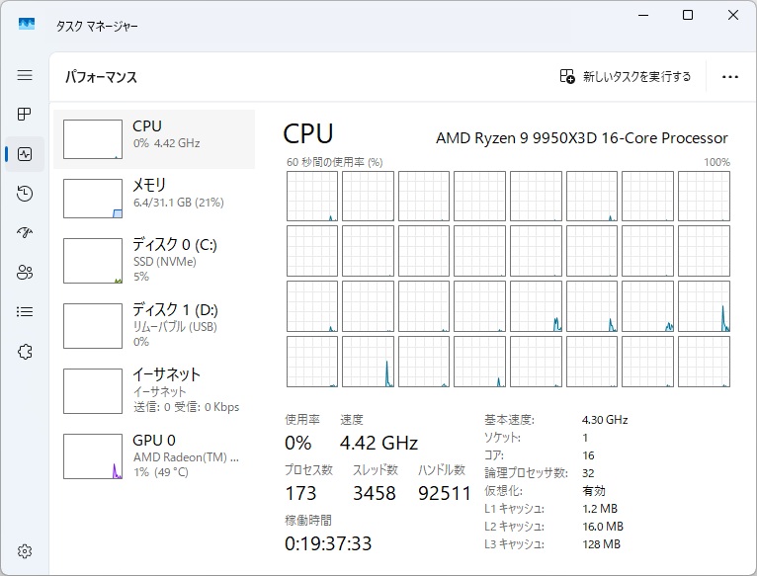Select the GPU 0 Radeon entry

[x=154, y=455]
